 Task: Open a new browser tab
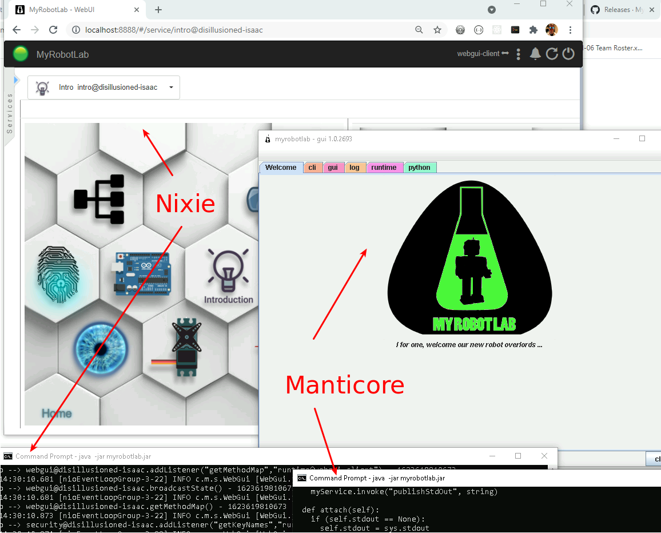pos(158,9)
